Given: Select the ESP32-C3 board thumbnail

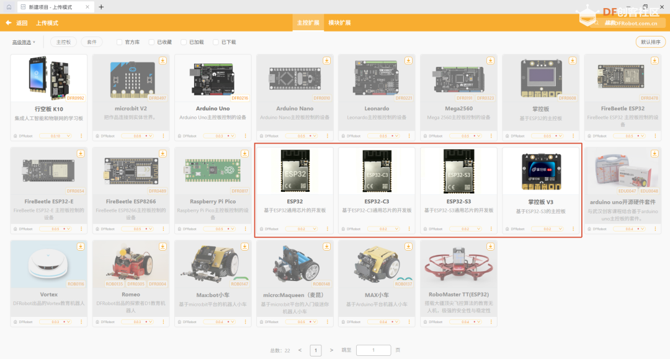Looking at the screenshot, I should point(377,171).
